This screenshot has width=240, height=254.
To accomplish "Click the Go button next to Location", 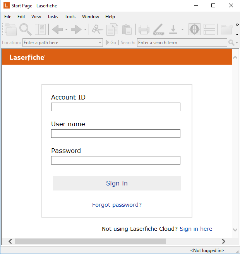I will pos(111,43).
